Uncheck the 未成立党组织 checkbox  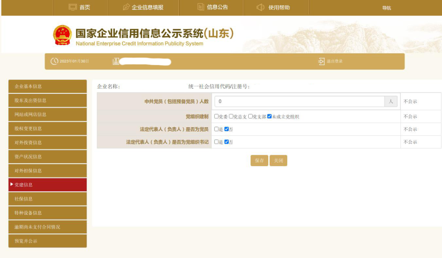point(269,116)
